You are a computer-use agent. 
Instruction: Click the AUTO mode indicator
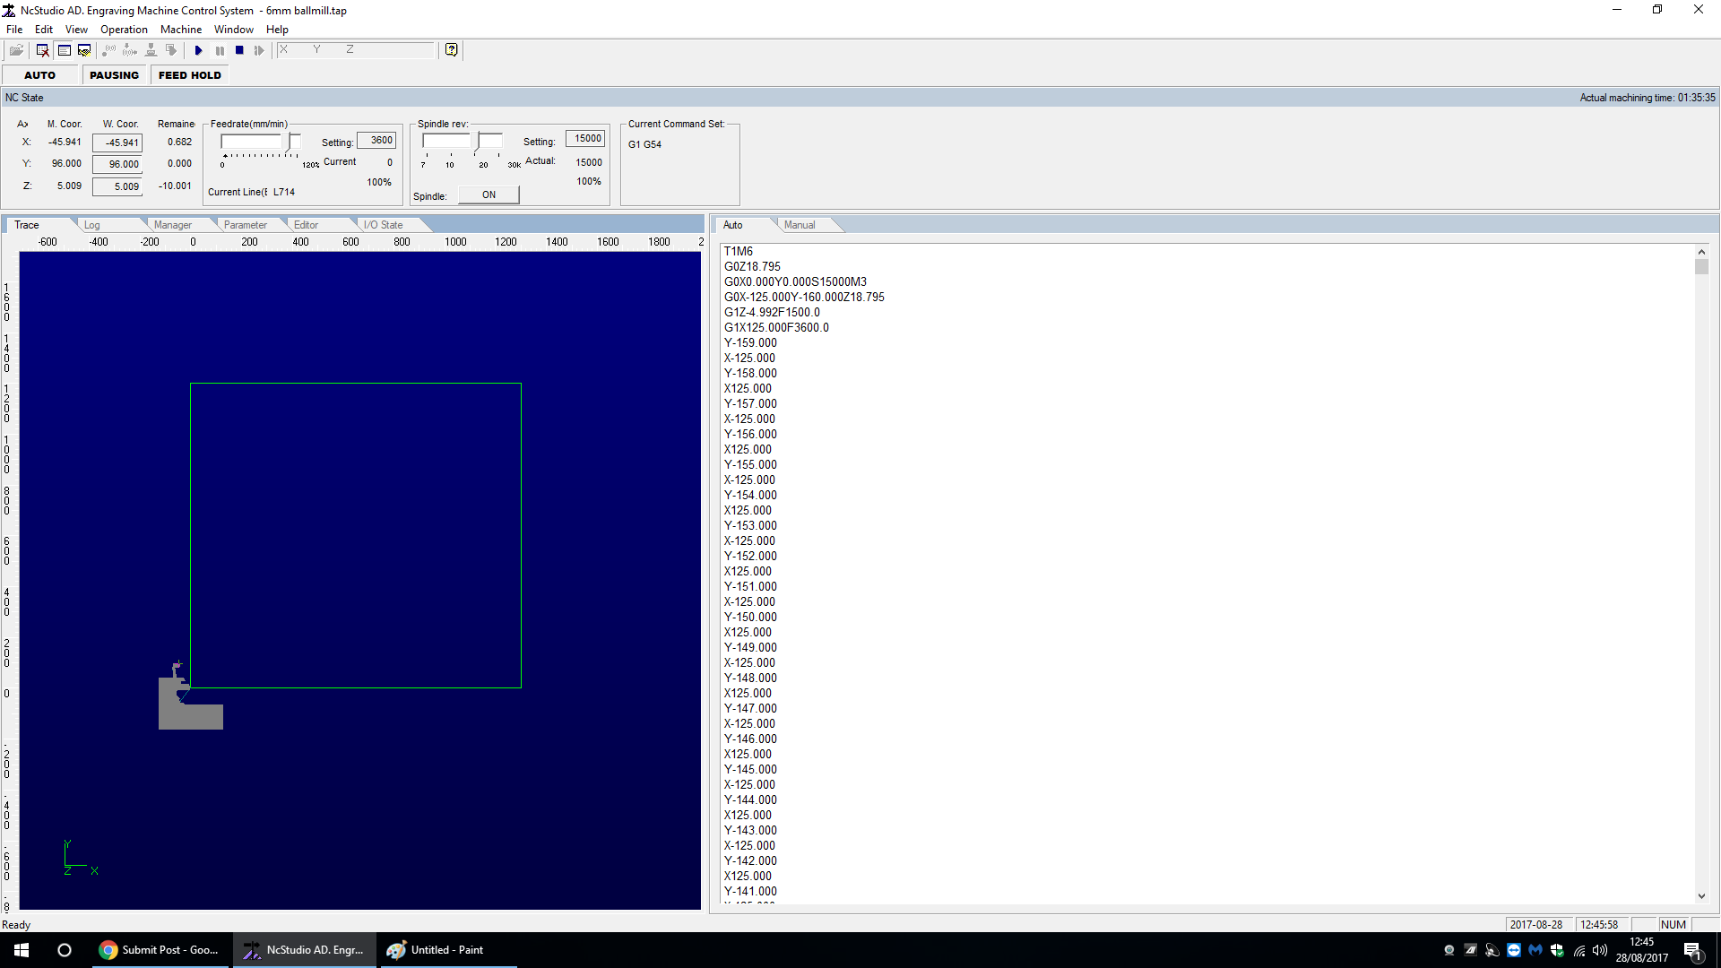[x=39, y=75]
